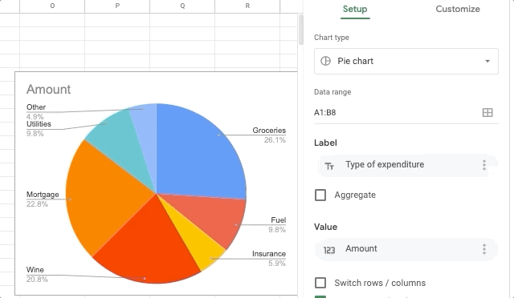The height and width of the screenshot is (298, 514).
Task: Click the 5.9% percentage label
Action: [277, 264]
